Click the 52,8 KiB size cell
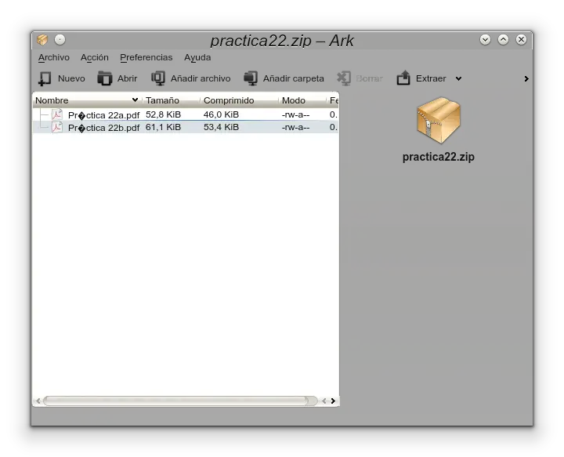Image resolution: width=564 pixels, height=457 pixels. click(163, 114)
